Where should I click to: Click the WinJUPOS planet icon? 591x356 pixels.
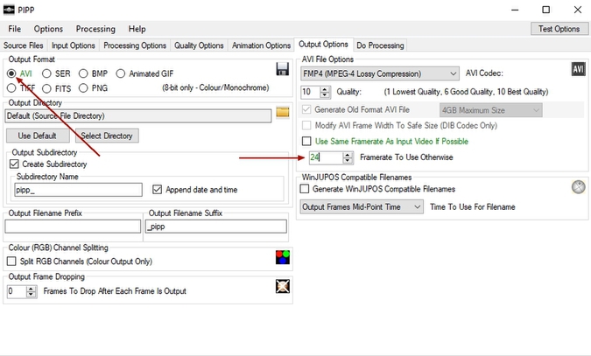click(578, 186)
